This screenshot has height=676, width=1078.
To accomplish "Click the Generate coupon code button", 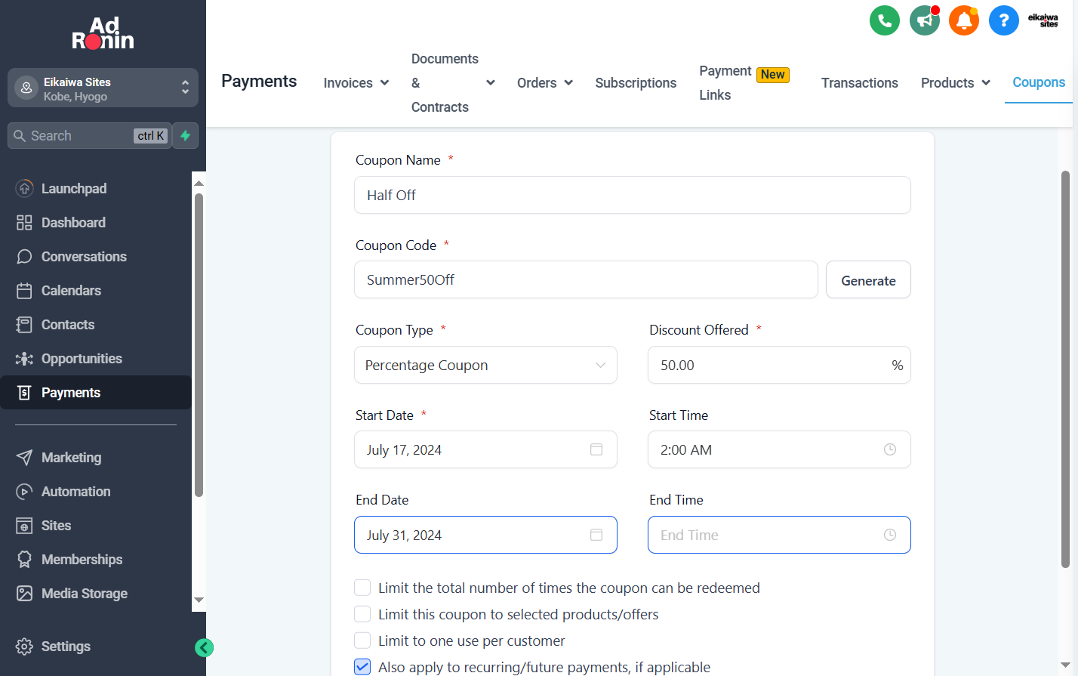I will pos(868,280).
